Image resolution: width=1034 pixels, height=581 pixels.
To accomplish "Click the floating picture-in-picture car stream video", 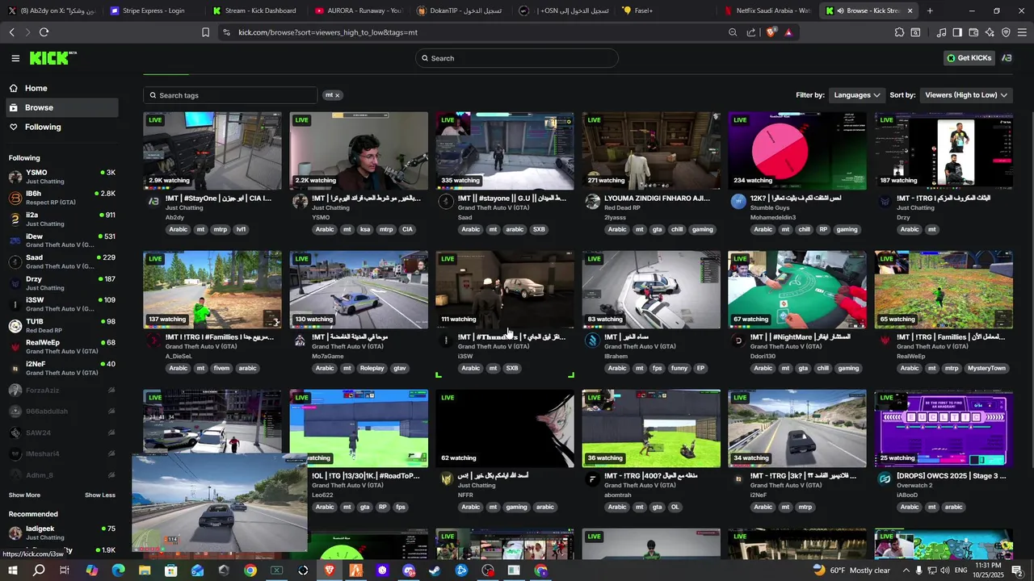I will [x=220, y=503].
